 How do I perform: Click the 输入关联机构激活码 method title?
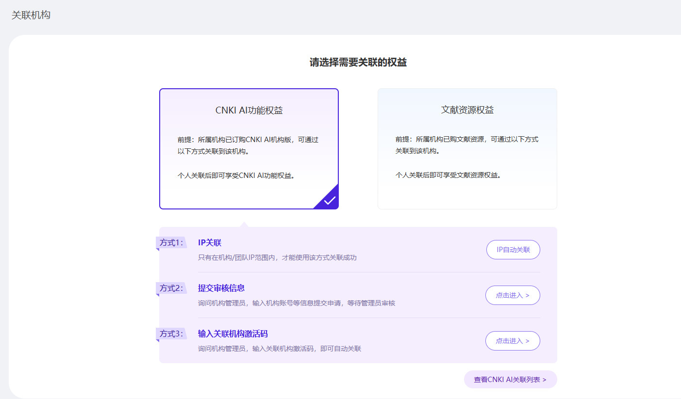(x=233, y=334)
